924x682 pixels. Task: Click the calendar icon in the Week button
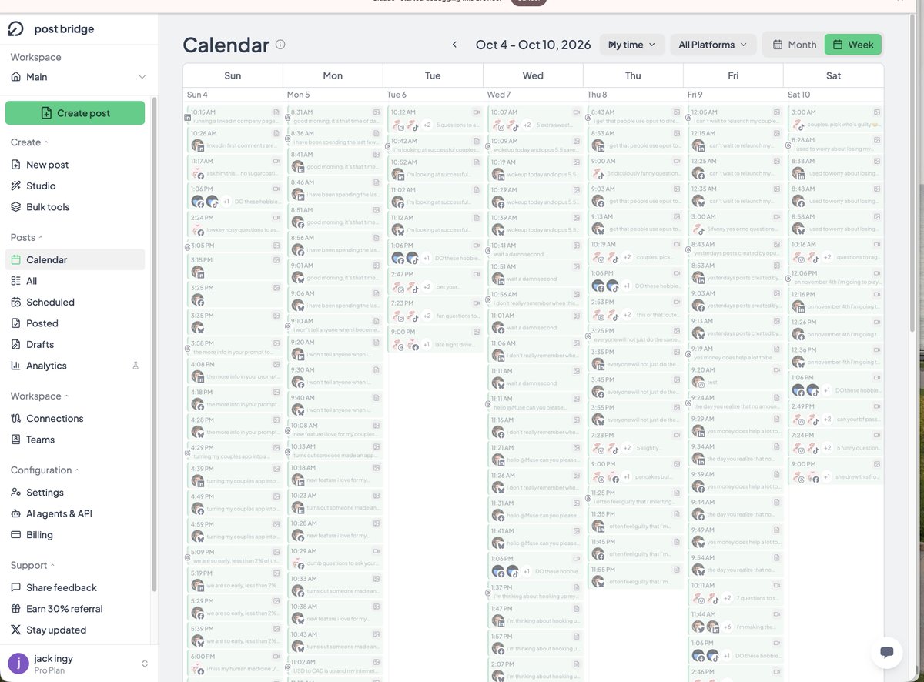(838, 45)
